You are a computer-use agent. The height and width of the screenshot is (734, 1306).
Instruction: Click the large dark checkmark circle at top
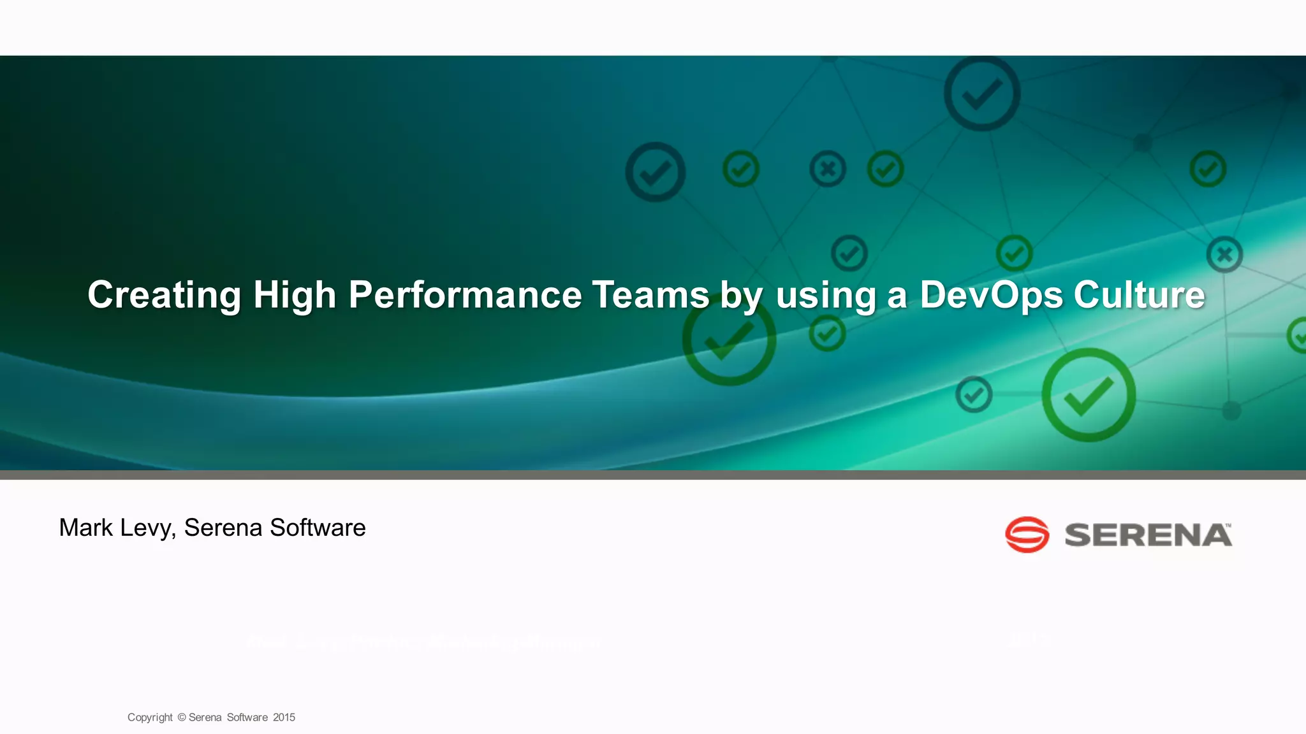982,94
